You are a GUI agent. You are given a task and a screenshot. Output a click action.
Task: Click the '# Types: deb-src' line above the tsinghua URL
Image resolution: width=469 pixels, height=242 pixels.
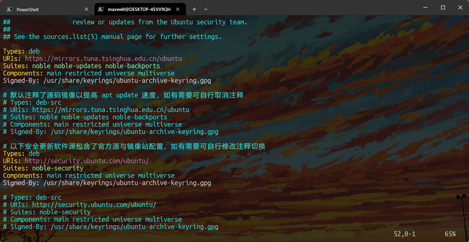point(32,102)
